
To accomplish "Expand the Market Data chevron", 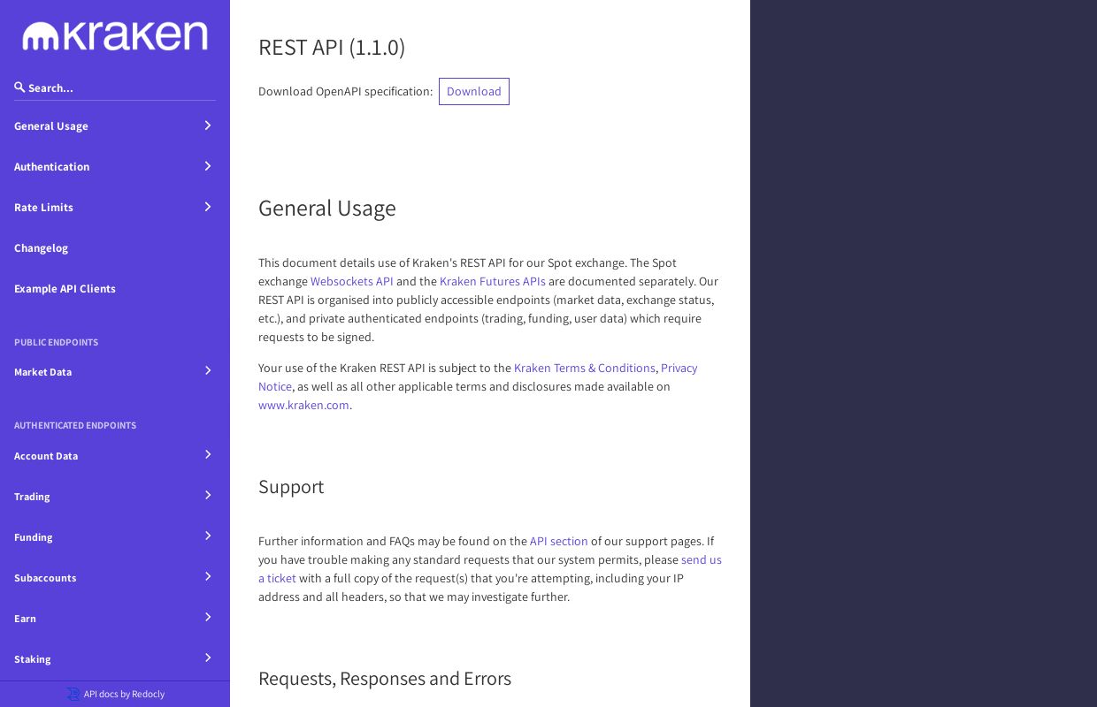I will [x=208, y=370].
